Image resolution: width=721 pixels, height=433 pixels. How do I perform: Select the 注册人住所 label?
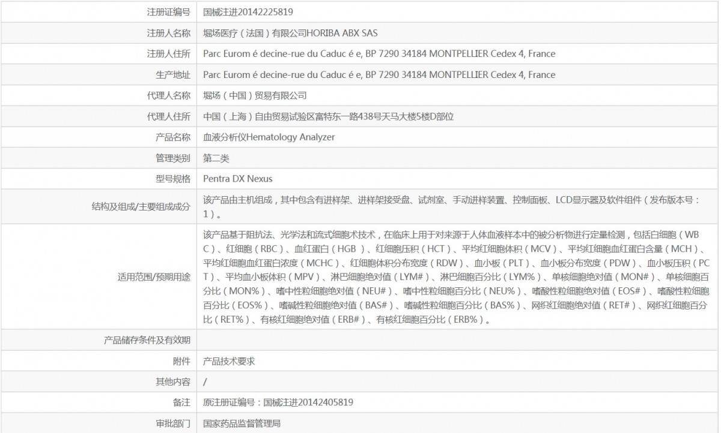[x=169, y=54]
